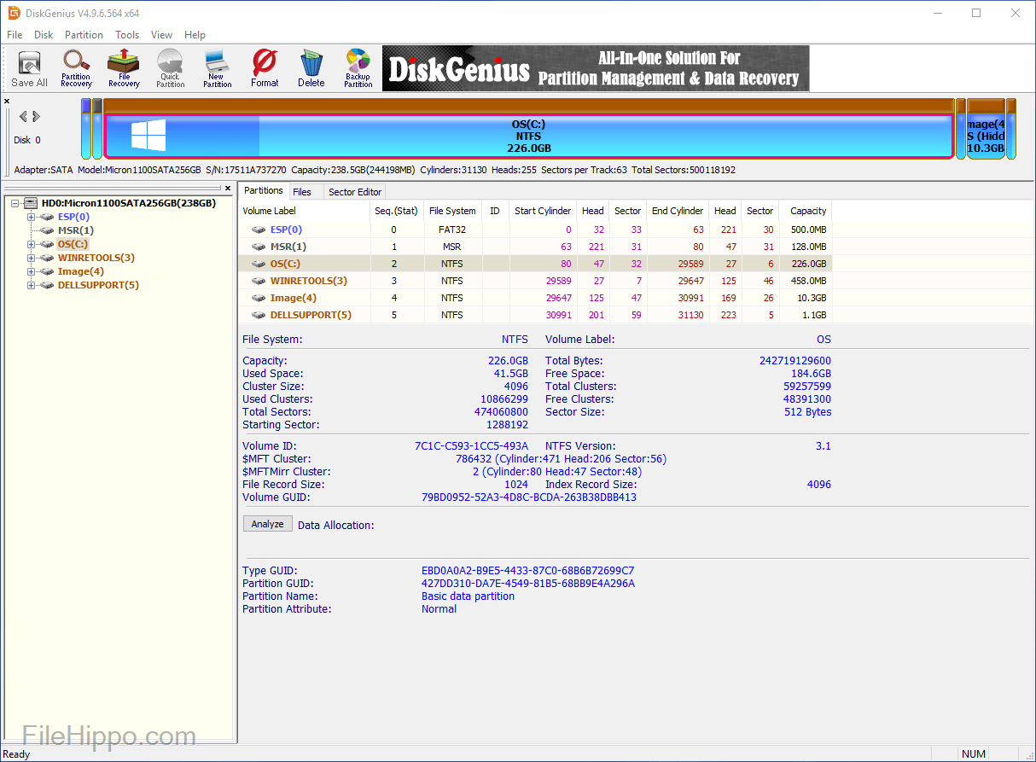
Task: Switch to the Files tab
Action: pos(301,192)
